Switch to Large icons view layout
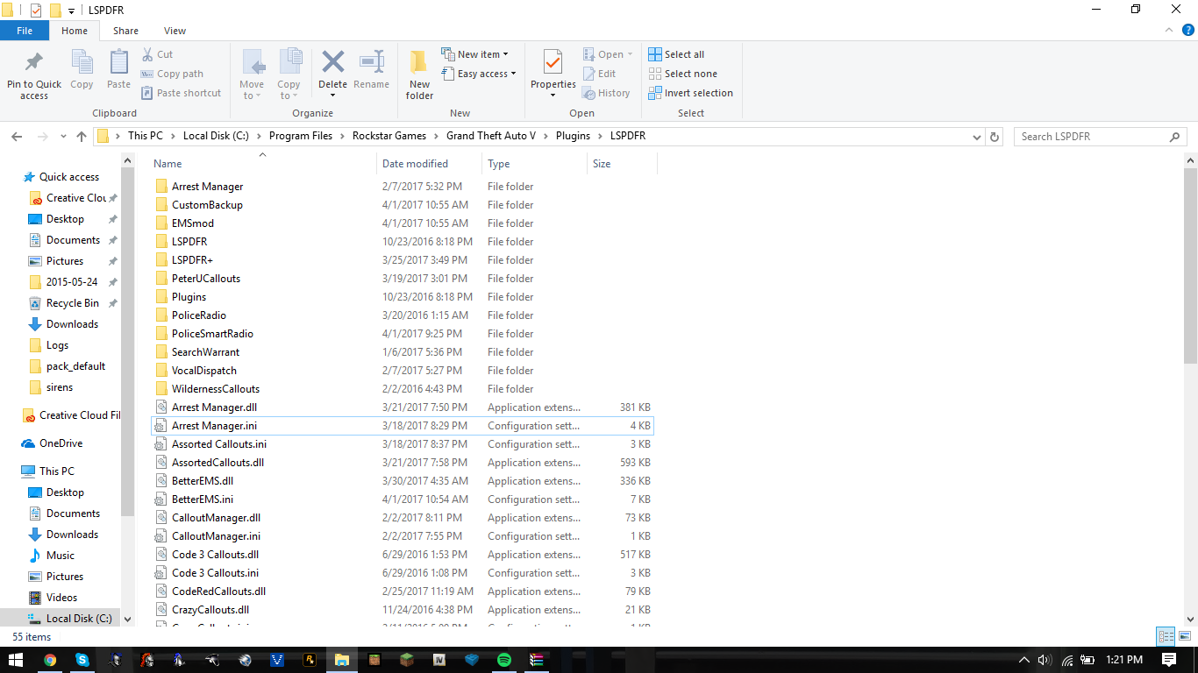 click(x=1183, y=637)
